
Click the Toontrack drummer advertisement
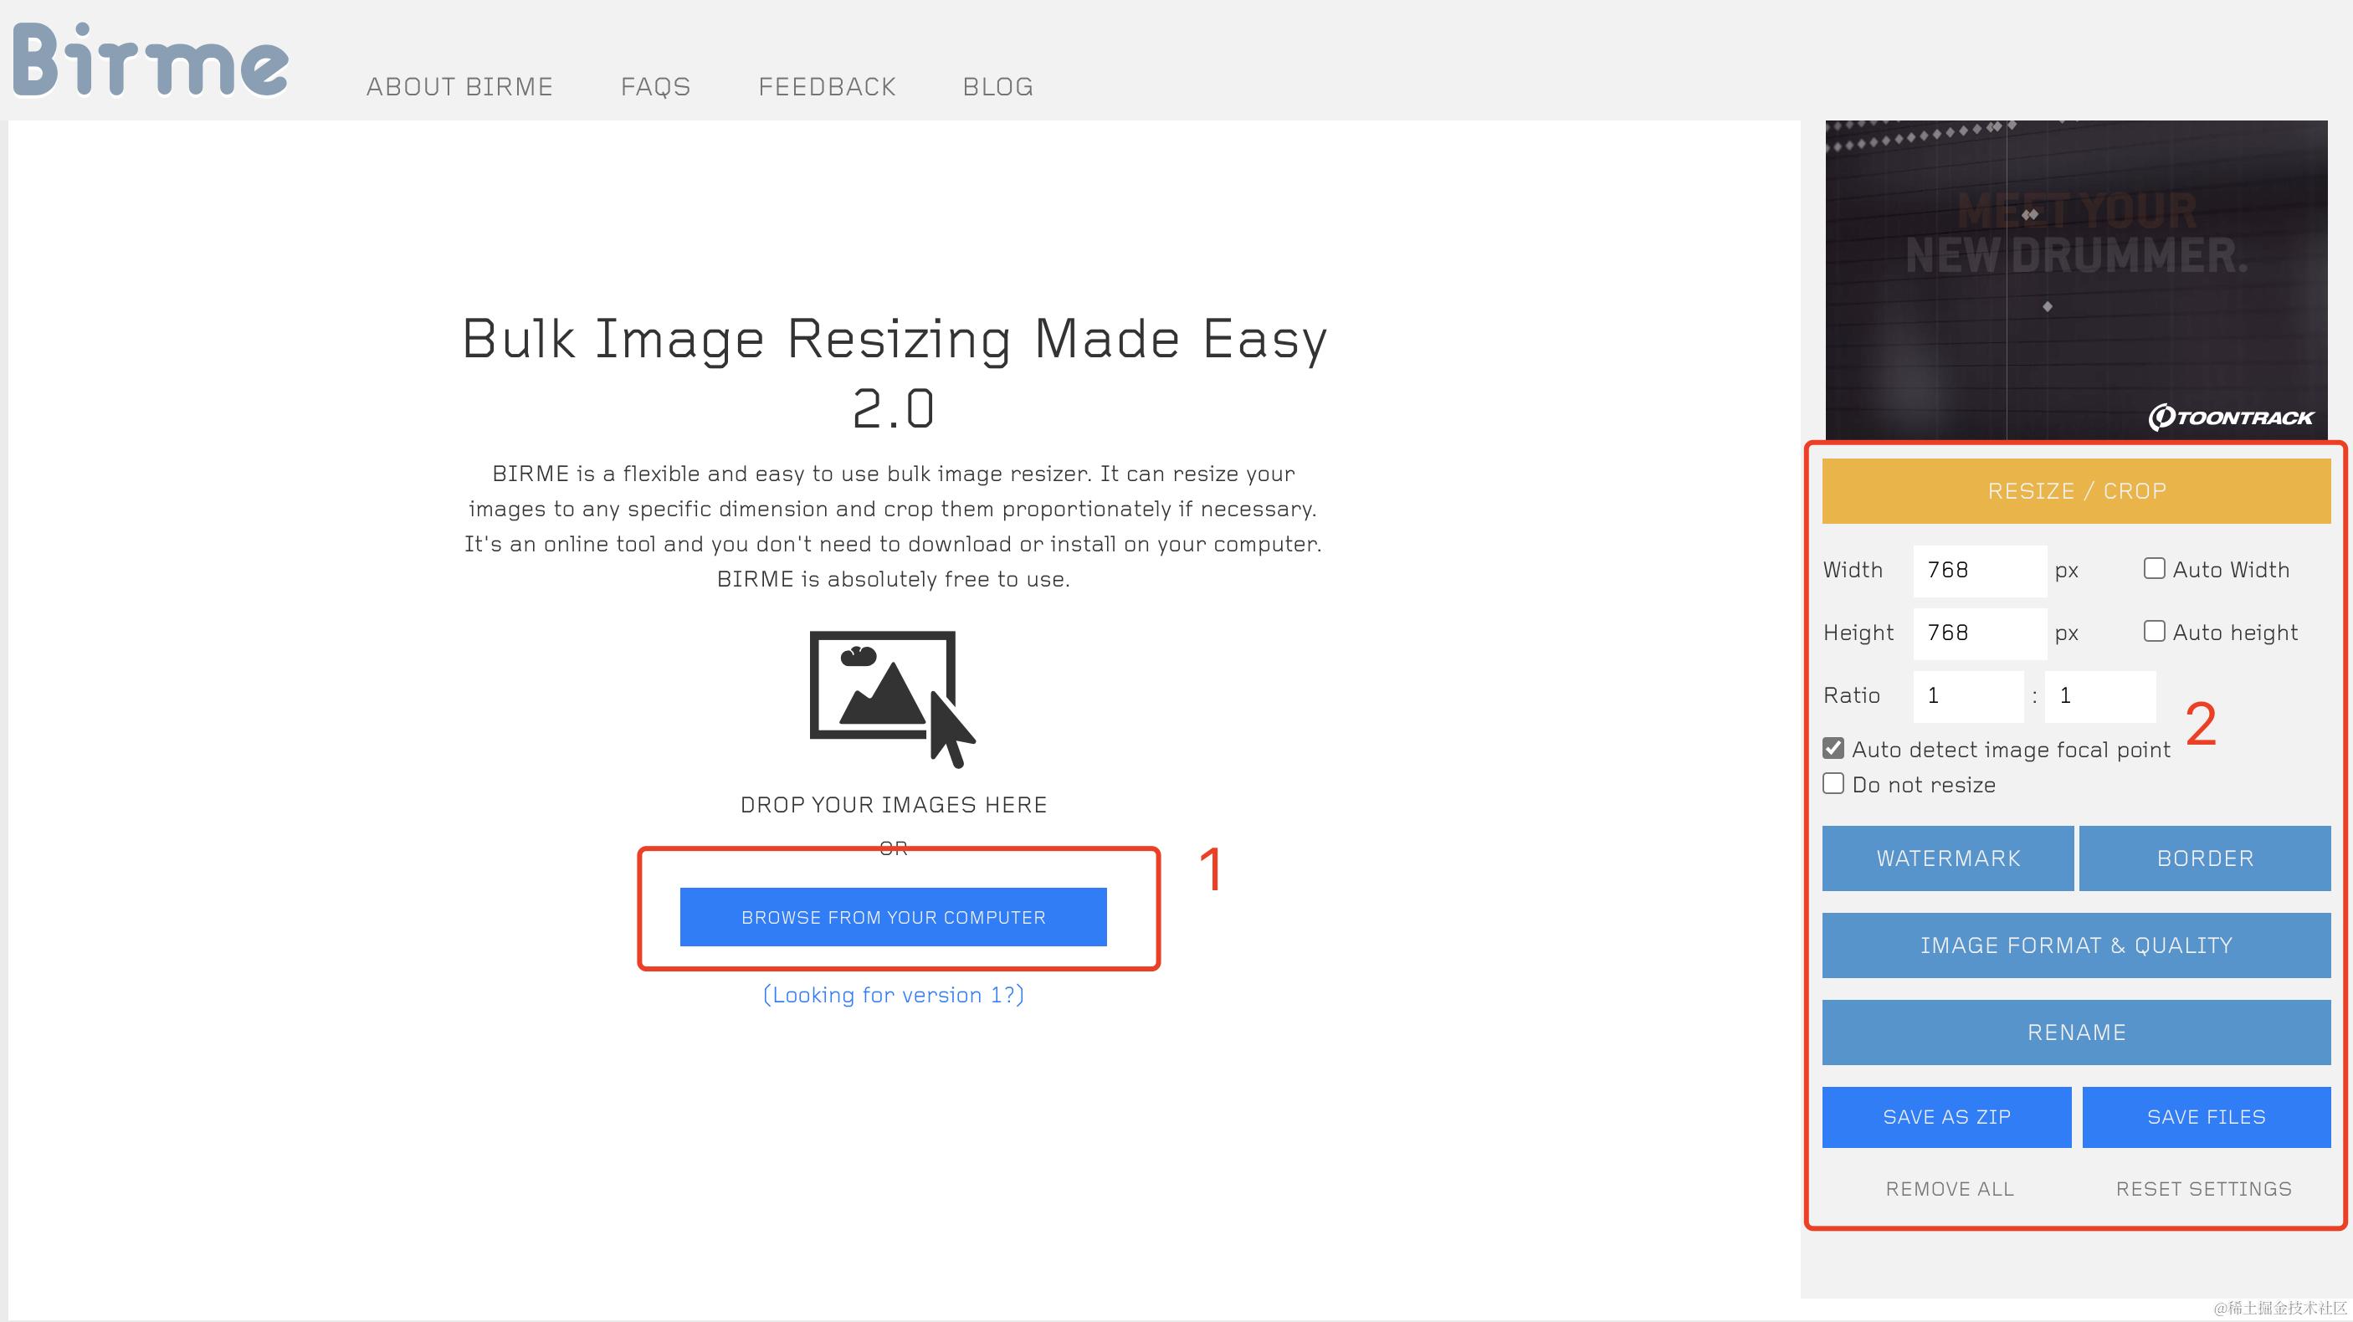tap(2076, 279)
